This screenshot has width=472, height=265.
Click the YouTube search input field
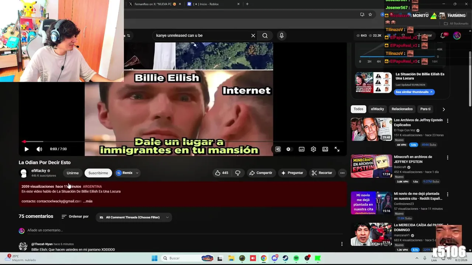pos(202,36)
